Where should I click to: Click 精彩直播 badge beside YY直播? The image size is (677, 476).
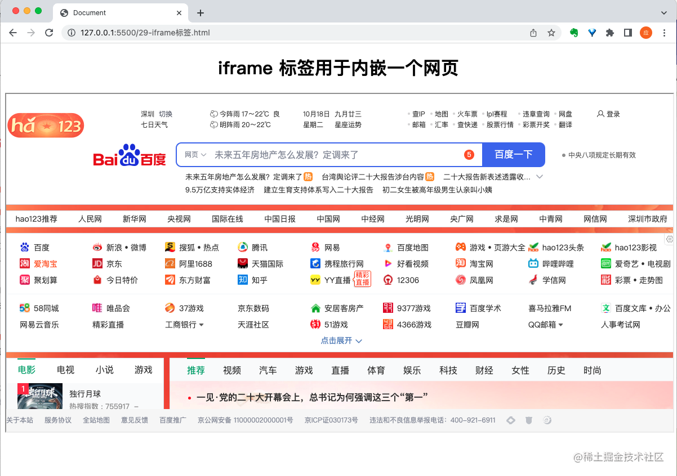(362, 279)
